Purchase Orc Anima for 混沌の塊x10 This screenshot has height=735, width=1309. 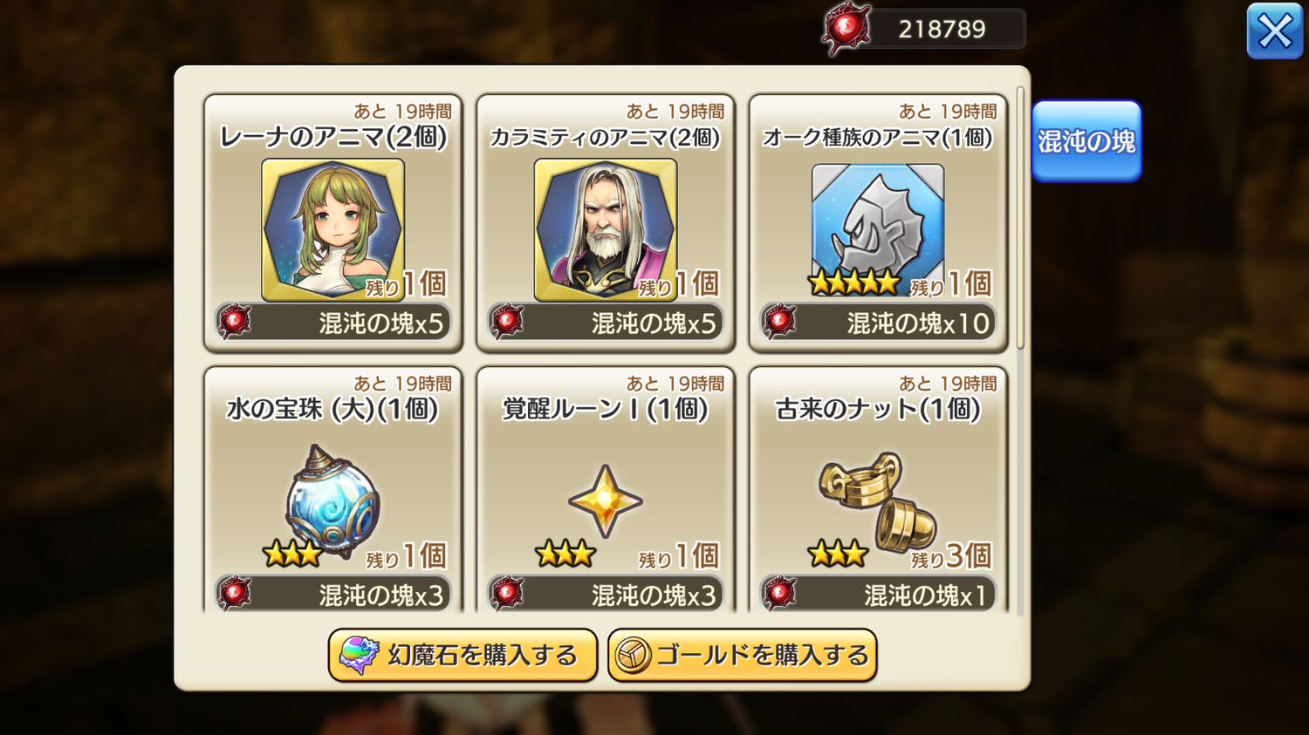pyautogui.click(x=877, y=323)
